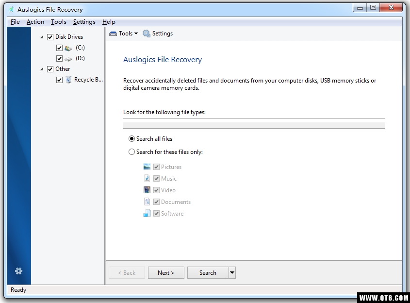The width and height of the screenshot is (410, 303).
Task: Toggle the Music checkbox
Action: tap(156, 179)
